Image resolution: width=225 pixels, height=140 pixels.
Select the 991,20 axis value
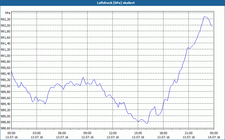6,50
